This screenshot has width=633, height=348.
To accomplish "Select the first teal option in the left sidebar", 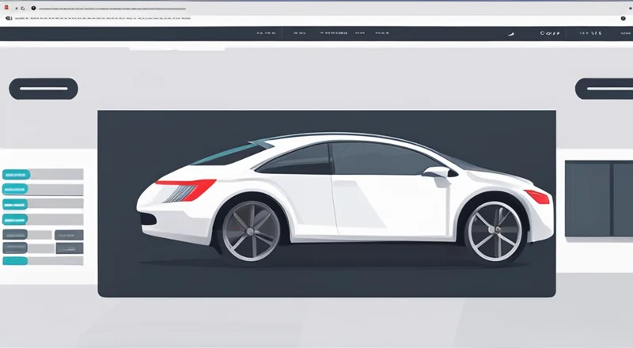I will (x=16, y=175).
